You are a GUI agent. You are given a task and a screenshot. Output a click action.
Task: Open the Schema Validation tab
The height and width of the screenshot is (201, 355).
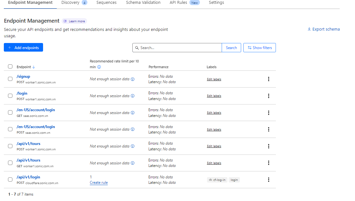click(143, 3)
